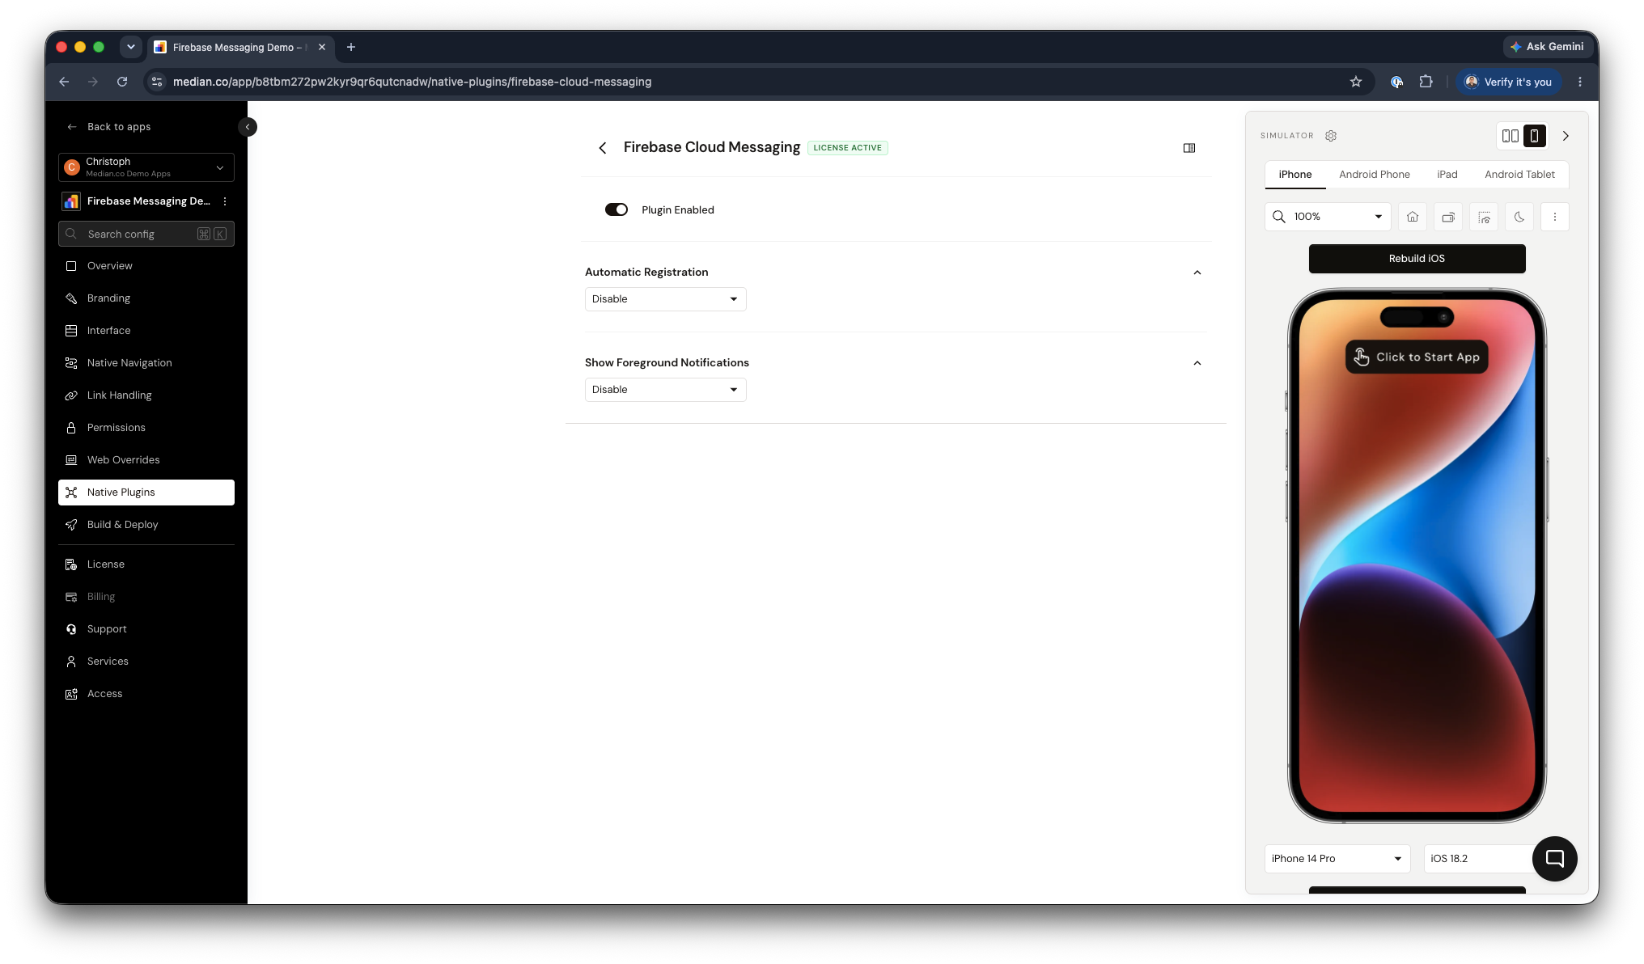The height and width of the screenshot is (964, 1644).
Task: Bookmark this page with the star
Action: (x=1356, y=82)
